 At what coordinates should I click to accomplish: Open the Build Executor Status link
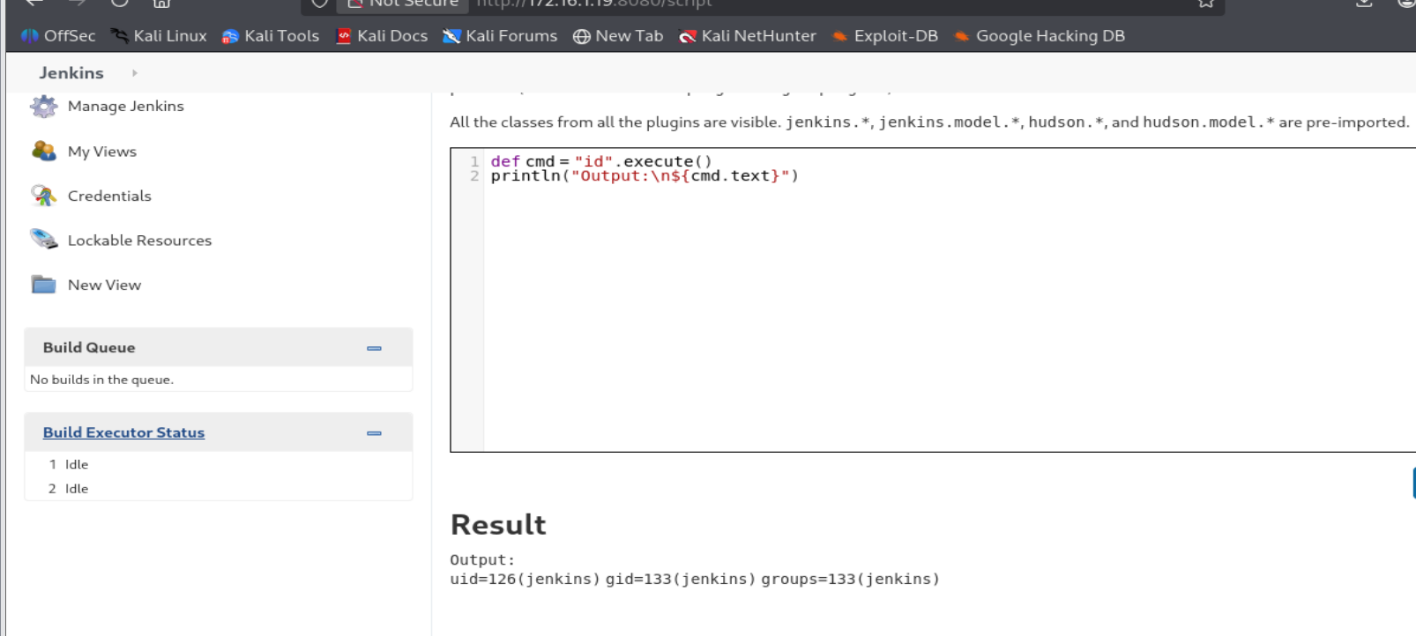[x=123, y=433]
